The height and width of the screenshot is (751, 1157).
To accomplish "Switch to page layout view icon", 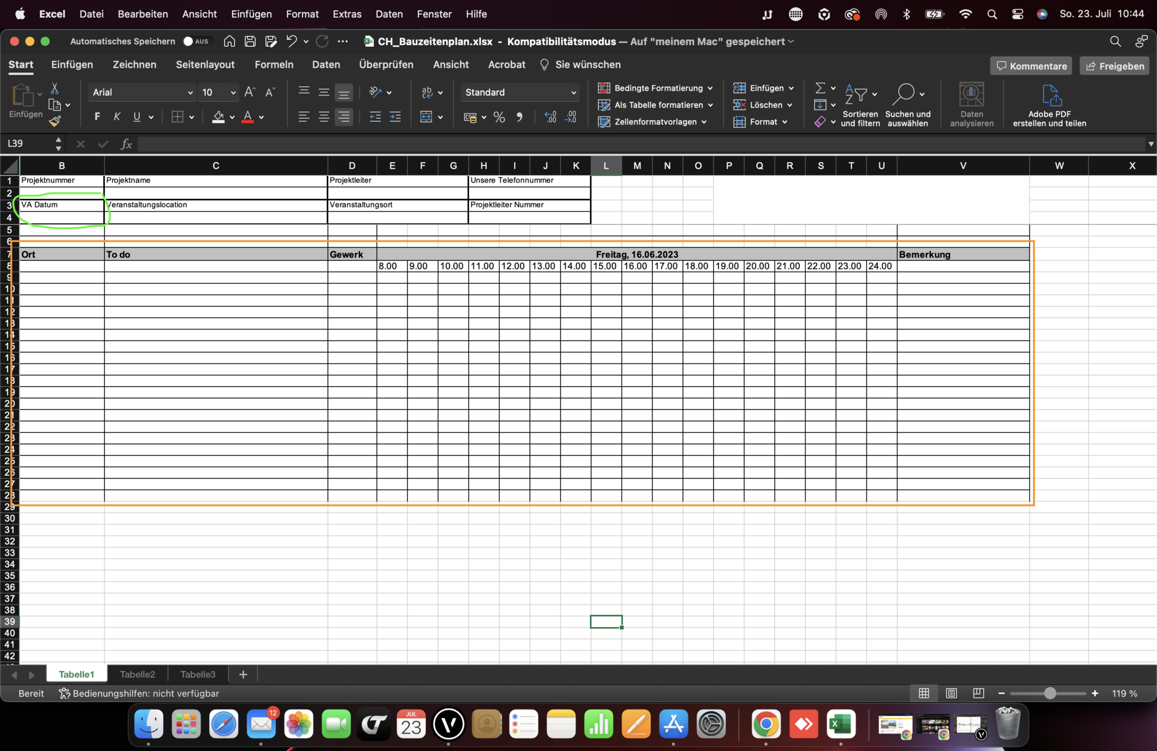I will (951, 693).
